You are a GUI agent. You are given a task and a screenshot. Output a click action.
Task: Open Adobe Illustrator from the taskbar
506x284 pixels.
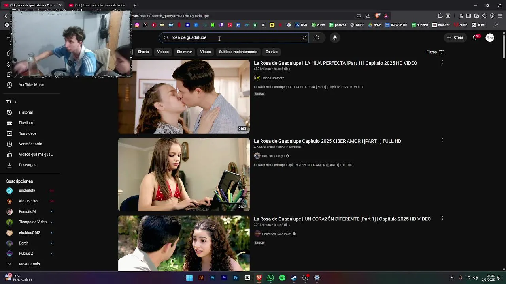pos(201,278)
